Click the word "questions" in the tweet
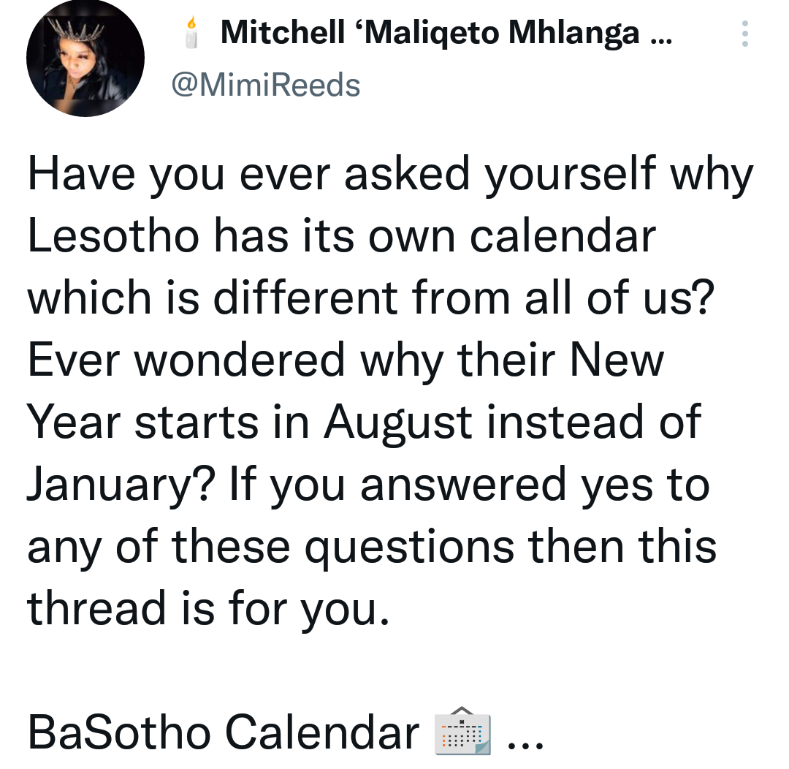Image resolution: width=789 pixels, height=769 pixels. 410,548
